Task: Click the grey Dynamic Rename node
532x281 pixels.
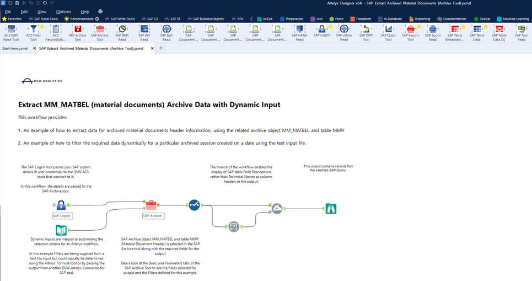Action: point(277,209)
